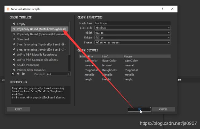Screen dimensions: 200x129
Task: Select the Empty graph template
Action: 40,24
